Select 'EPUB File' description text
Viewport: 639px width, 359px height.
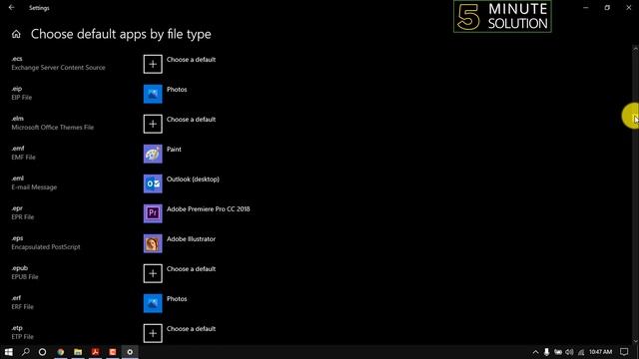pos(25,277)
